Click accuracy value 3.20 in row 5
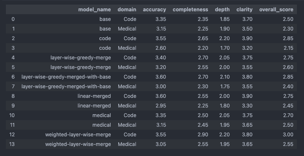304x156 pixels. tap(161, 67)
